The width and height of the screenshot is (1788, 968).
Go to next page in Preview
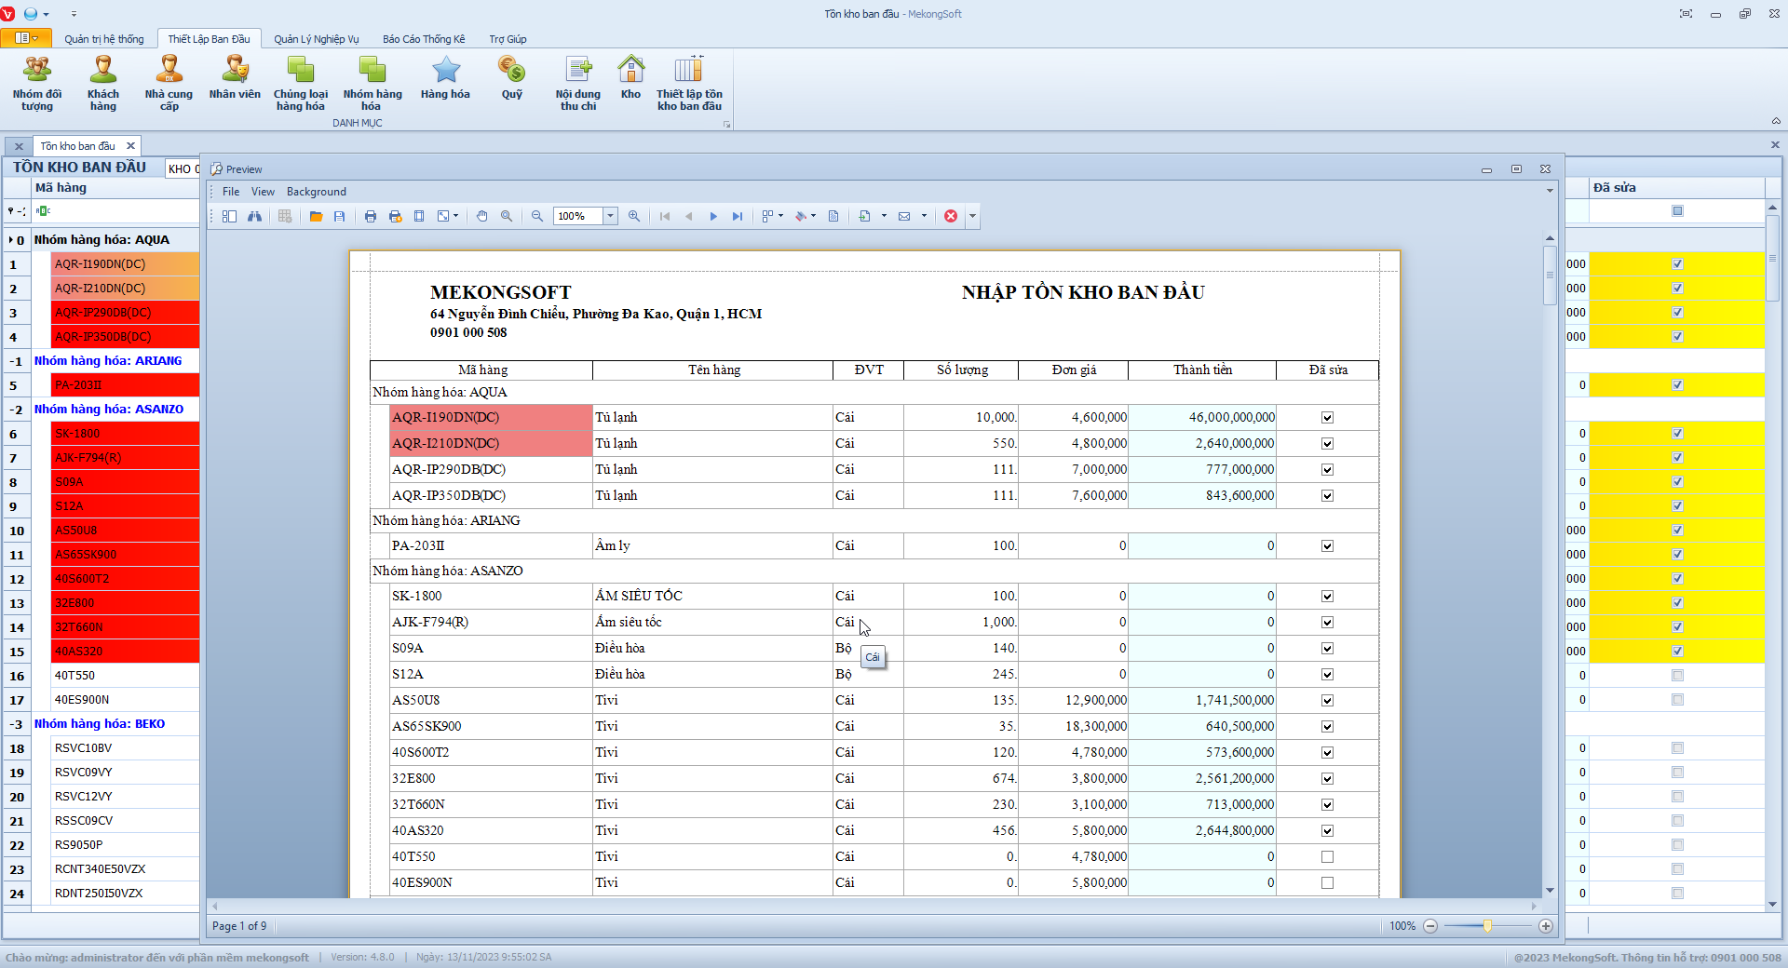713,216
